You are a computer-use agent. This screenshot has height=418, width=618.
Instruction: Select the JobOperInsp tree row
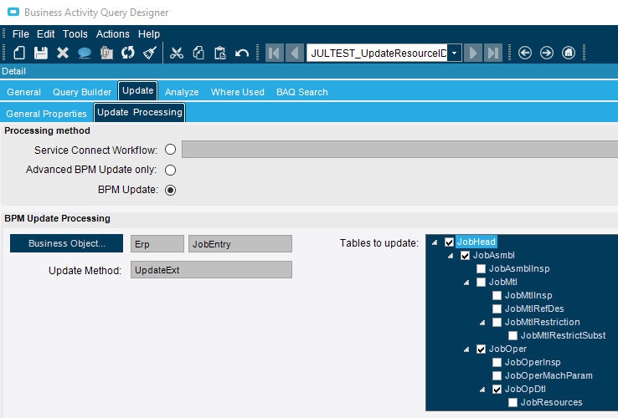pos(533,363)
